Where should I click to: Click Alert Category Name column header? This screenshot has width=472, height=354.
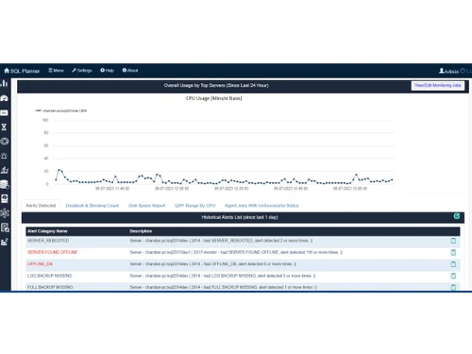(x=47, y=231)
